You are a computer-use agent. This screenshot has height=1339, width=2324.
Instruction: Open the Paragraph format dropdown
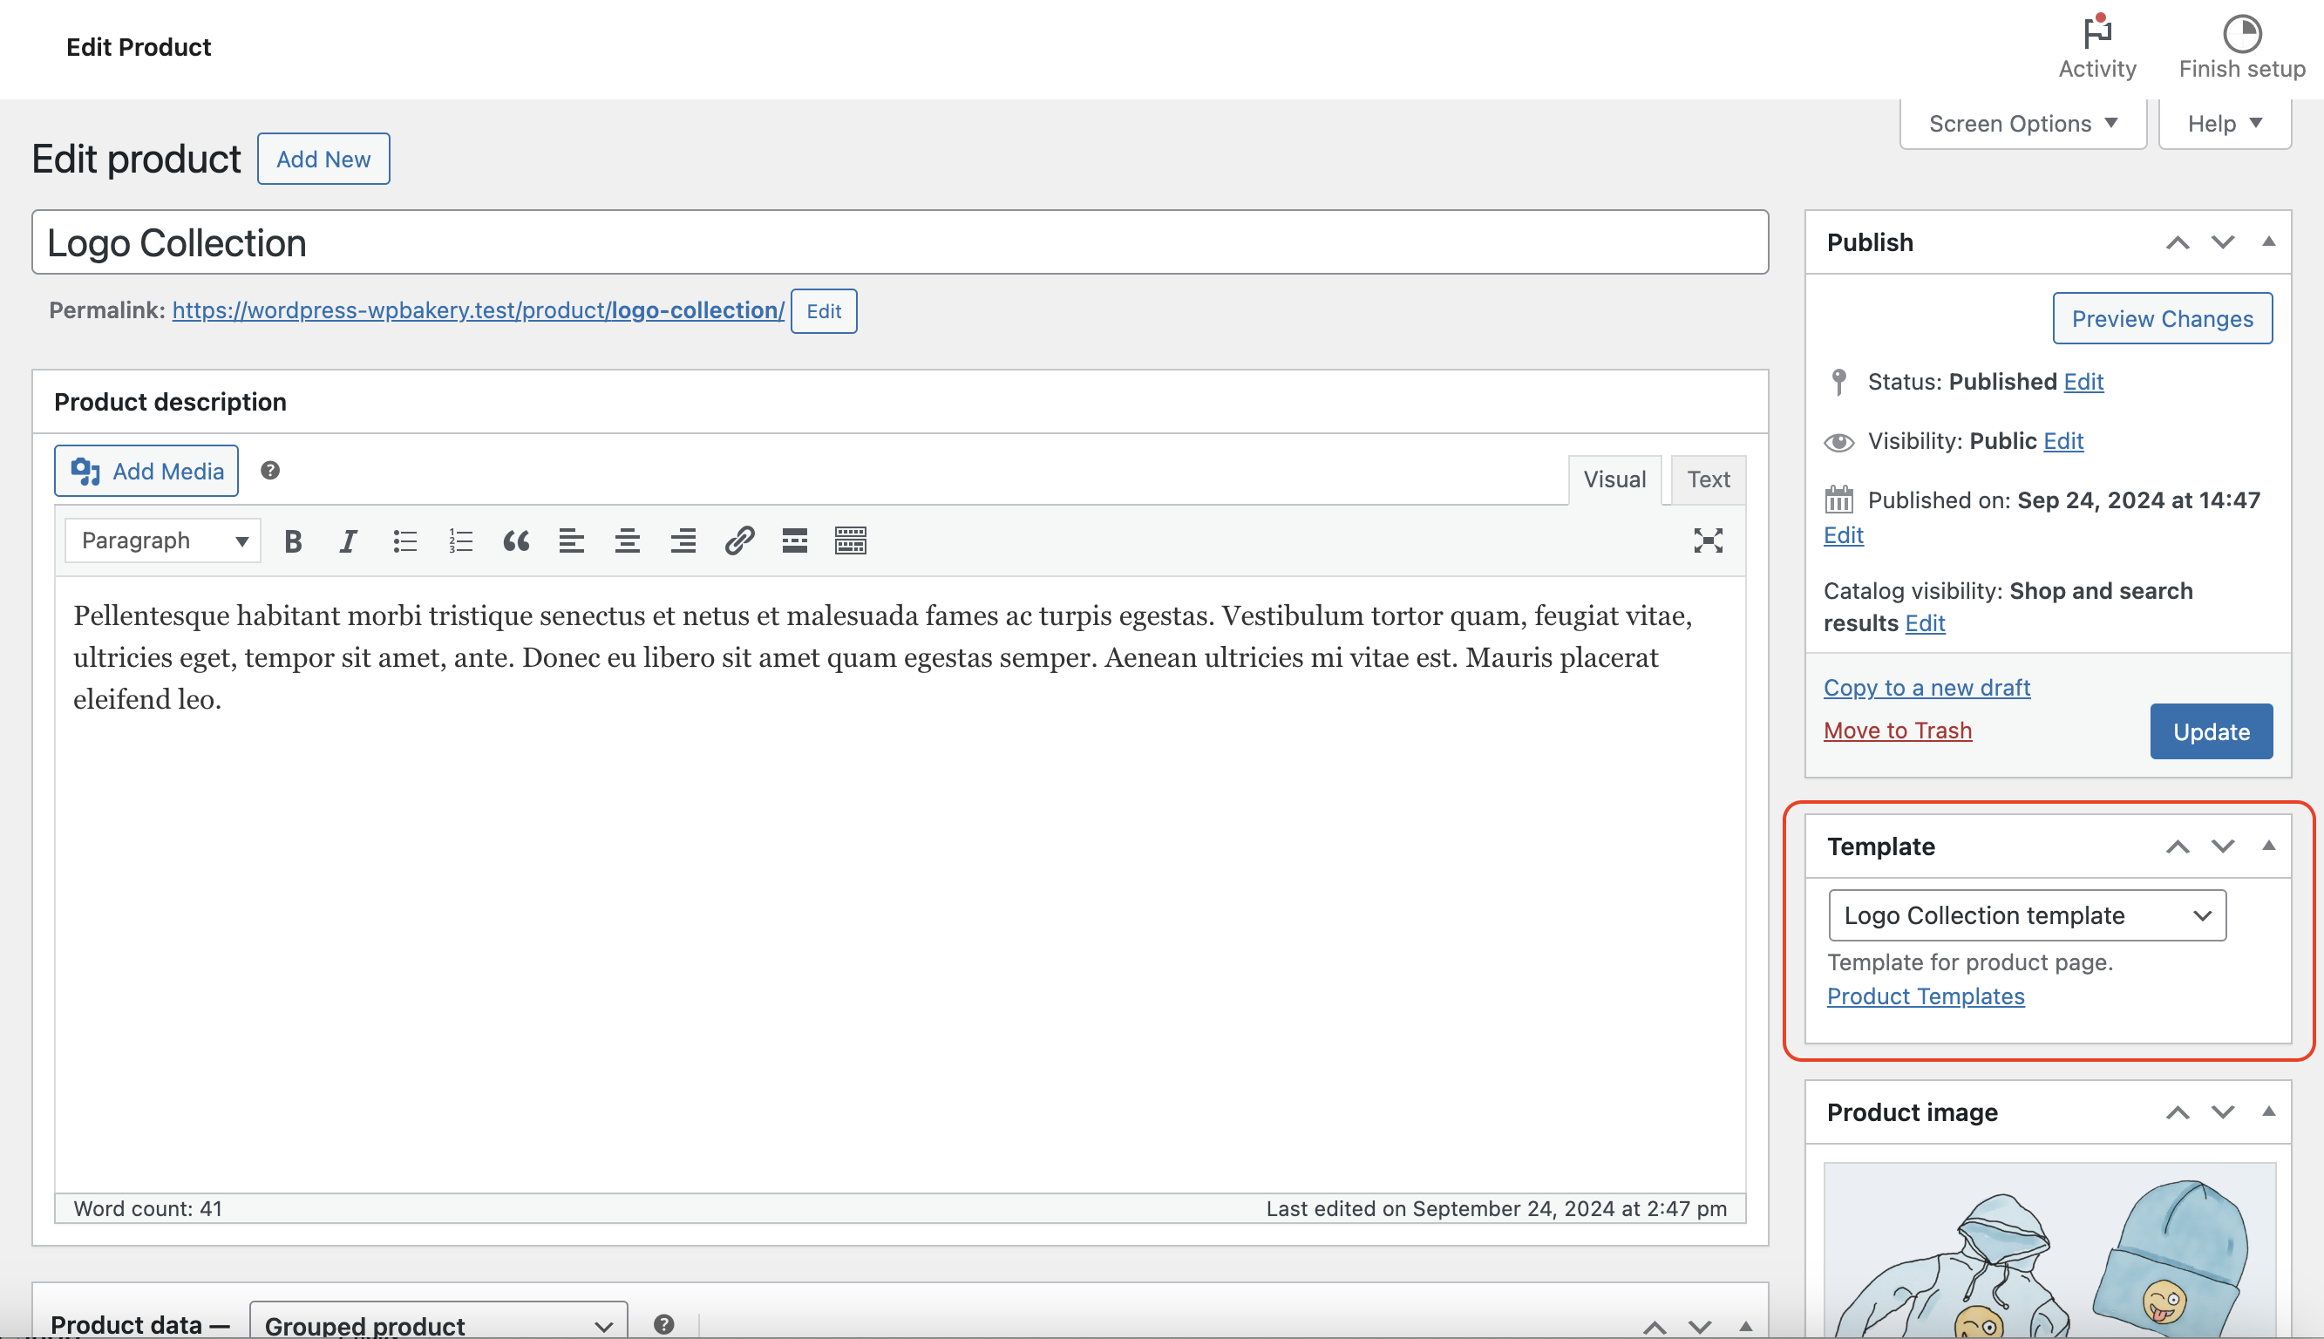pos(164,540)
